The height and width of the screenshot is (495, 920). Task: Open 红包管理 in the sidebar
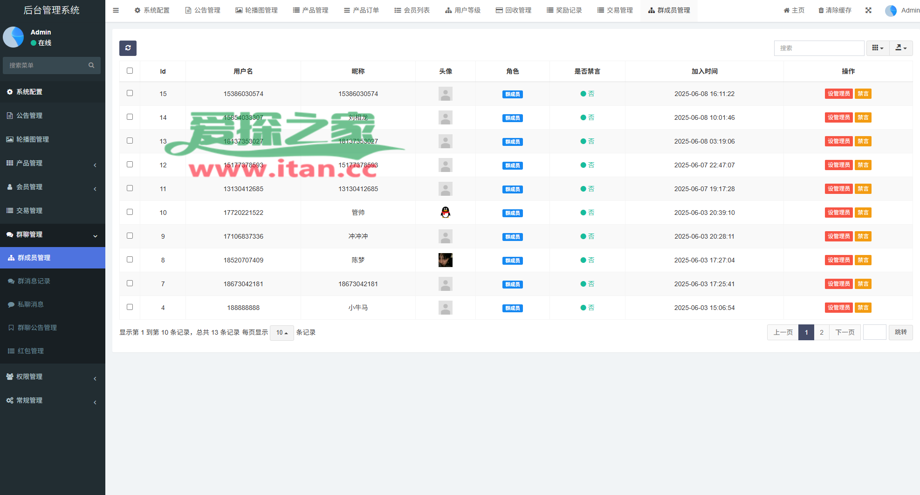tap(31, 351)
